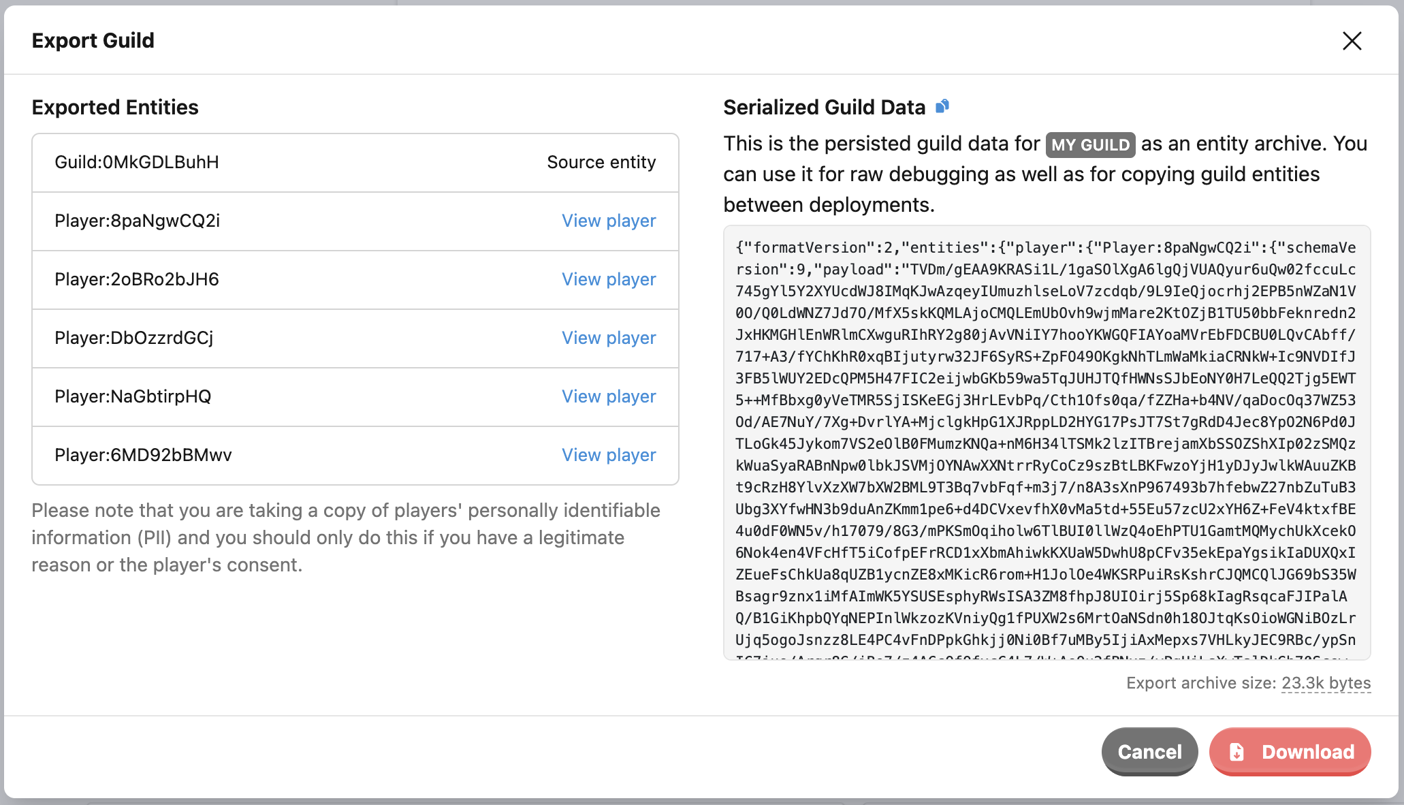Click the Exported Entities heading

coord(115,107)
